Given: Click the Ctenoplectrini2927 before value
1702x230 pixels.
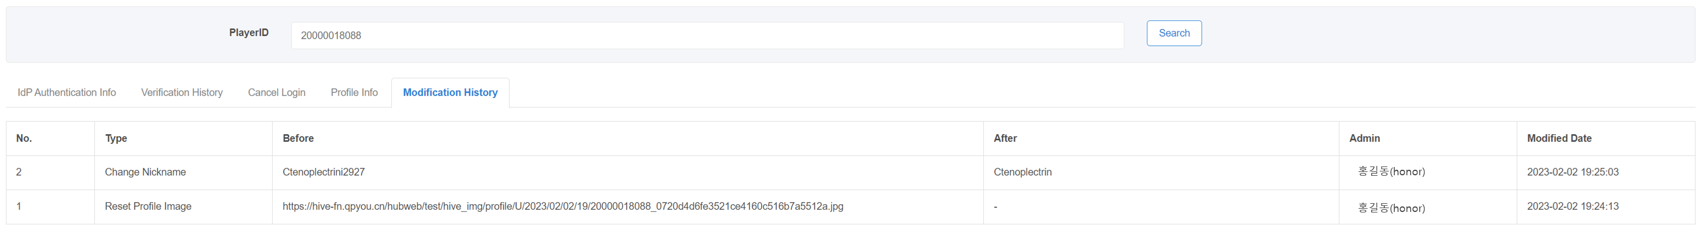Looking at the screenshot, I should 323,172.
